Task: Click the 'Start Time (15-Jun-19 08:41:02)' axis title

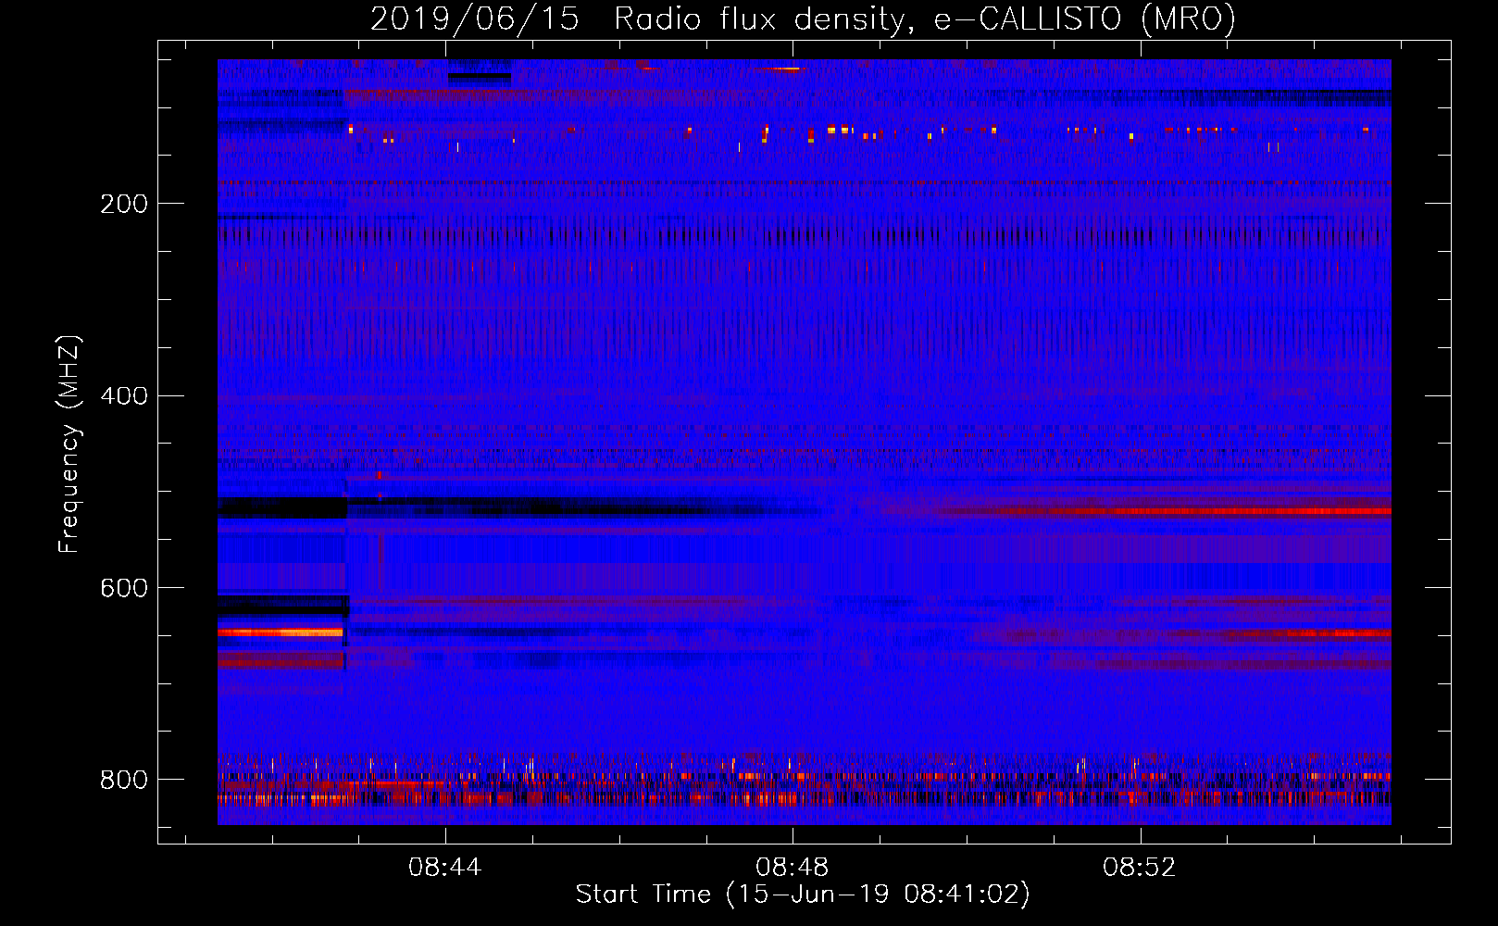Action: click(803, 895)
